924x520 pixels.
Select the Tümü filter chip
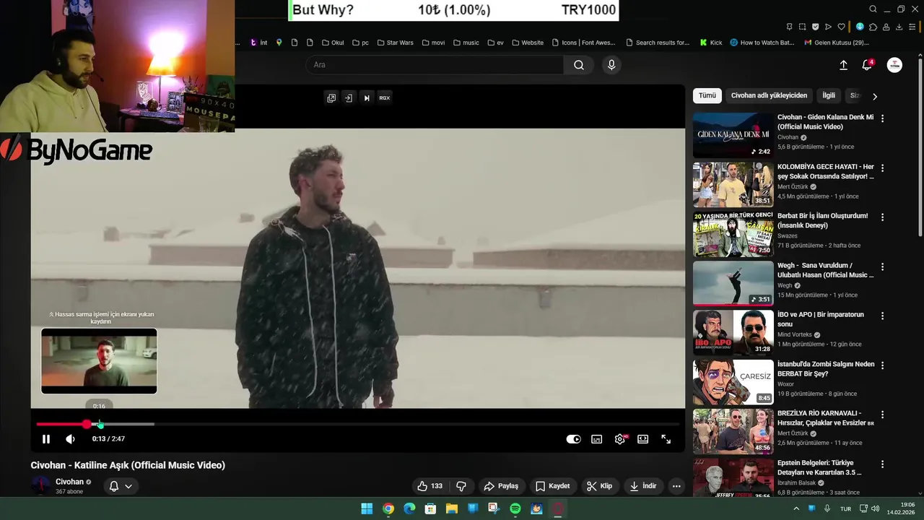coord(707,95)
